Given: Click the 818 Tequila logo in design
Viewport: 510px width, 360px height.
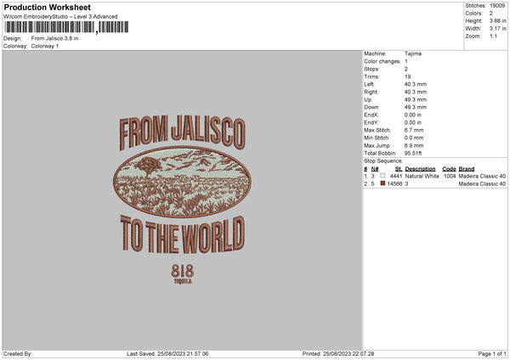Looking at the screenshot, I should (x=183, y=274).
